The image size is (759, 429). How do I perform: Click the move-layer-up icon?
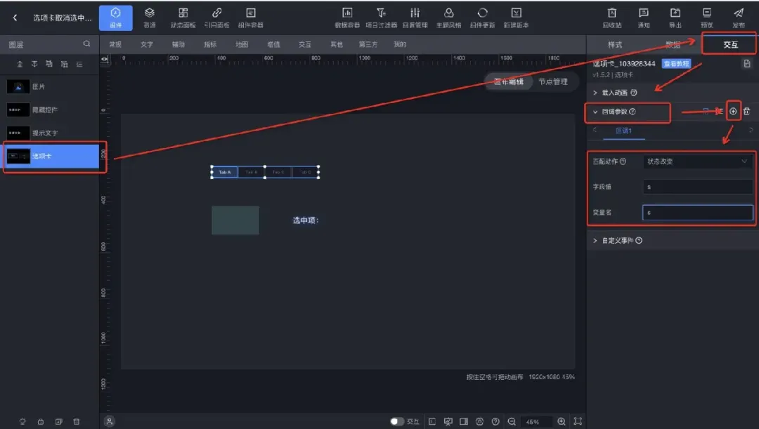49,64
